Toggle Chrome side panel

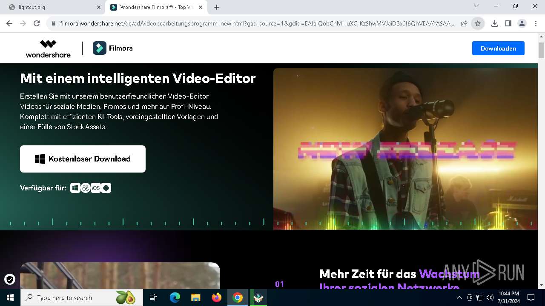point(508,24)
